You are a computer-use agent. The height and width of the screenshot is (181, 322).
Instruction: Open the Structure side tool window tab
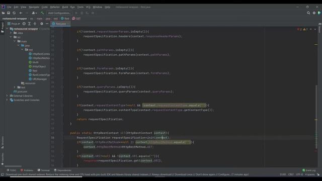2,142
